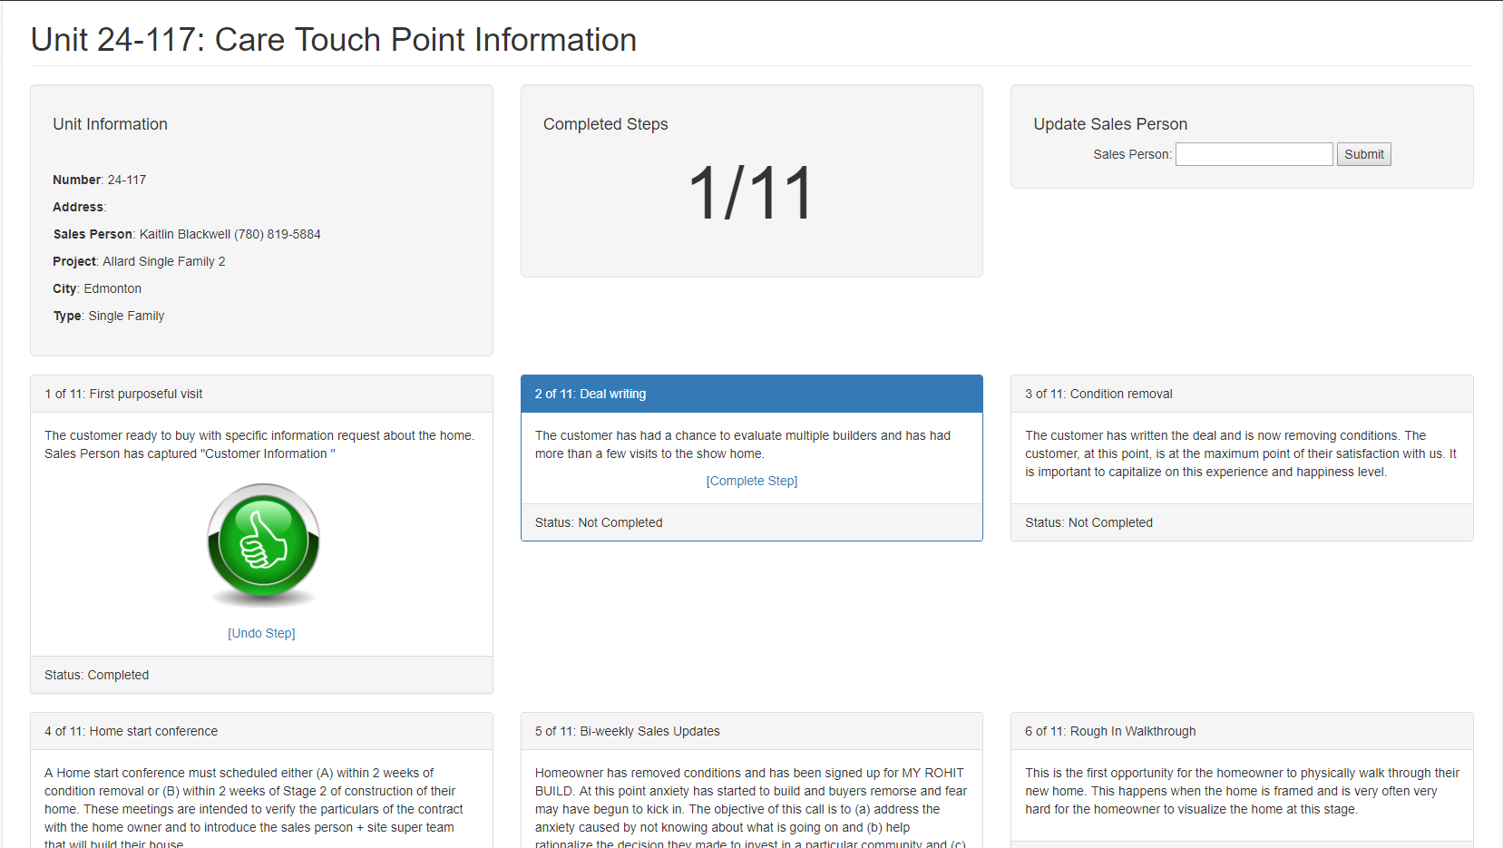Click the '5 of 11: Bi-weekly Sales Updates' header
Screen dimensions: 1503x848
752,731
